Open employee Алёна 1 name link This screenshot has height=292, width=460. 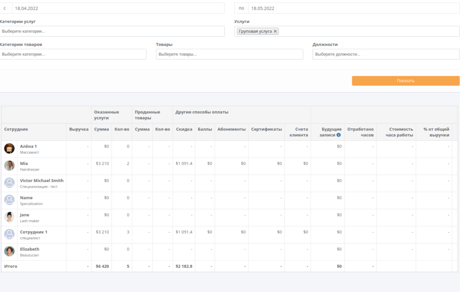(29, 146)
